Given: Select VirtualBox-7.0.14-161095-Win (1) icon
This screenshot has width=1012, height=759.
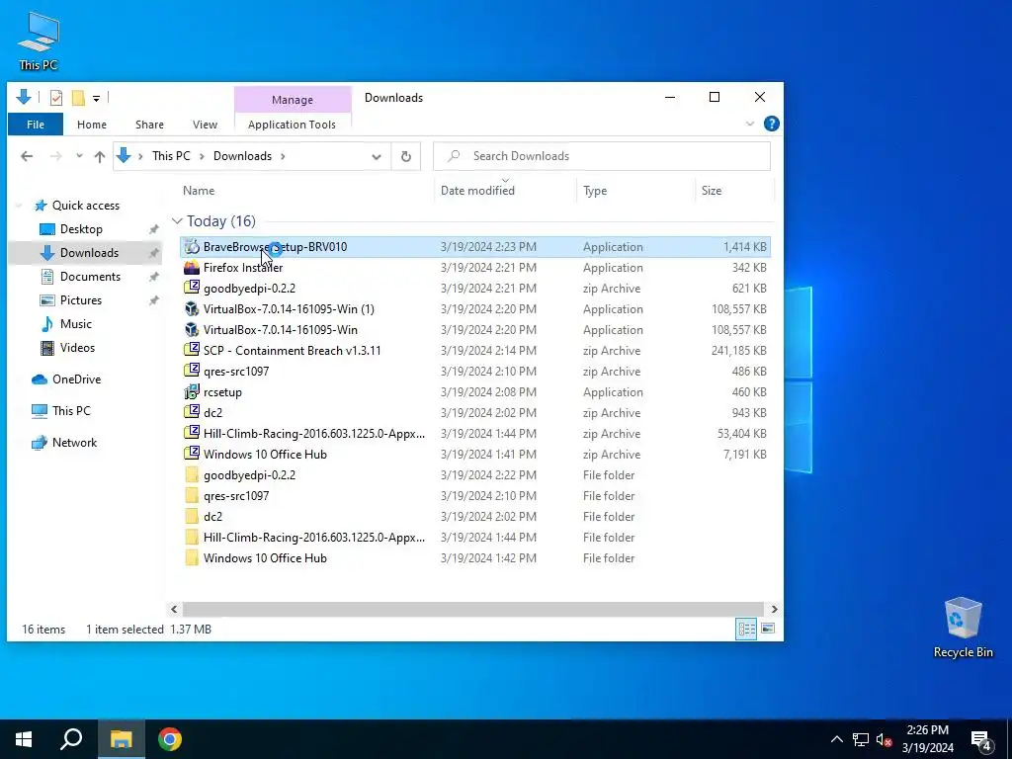Looking at the screenshot, I should [x=192, y=308].
